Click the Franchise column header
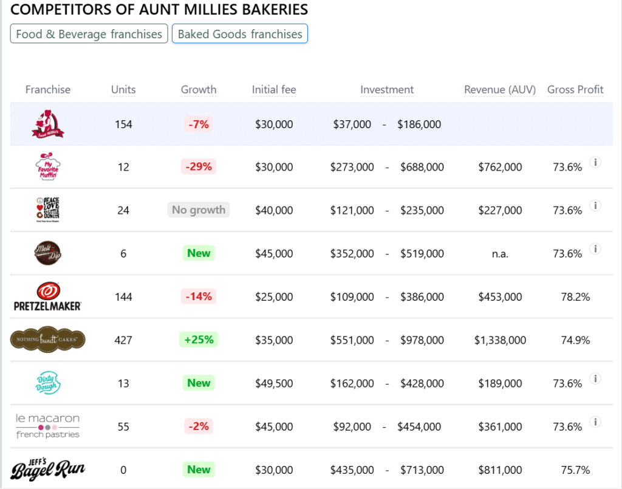The width and height of the screenshot is (622, 489). point(48,90)
